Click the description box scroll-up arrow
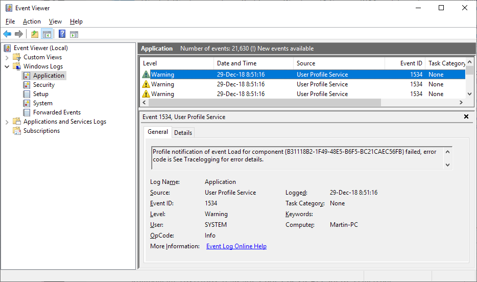 (447, 152)
